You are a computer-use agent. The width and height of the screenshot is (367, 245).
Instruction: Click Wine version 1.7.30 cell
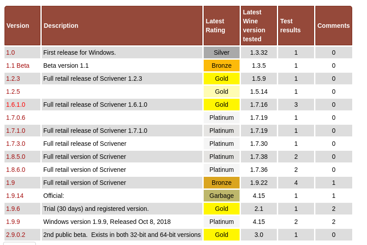click(x=259, y=144)
